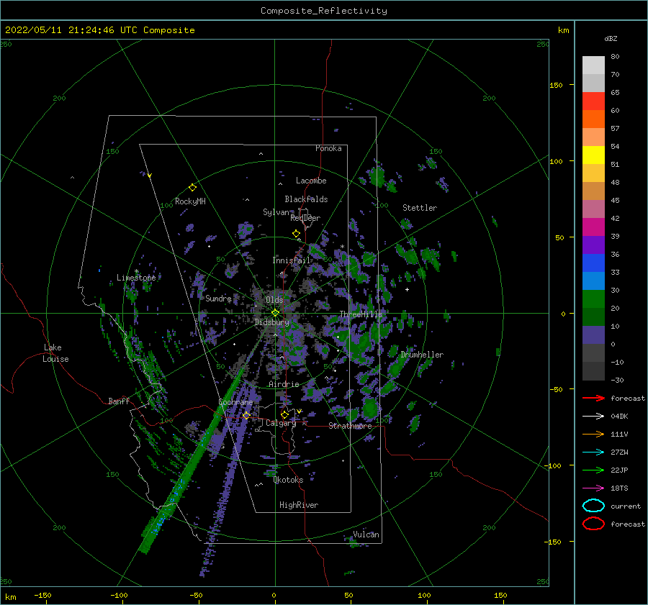
Task: Click the yellow radar-site diamond at center
Action: point(275,313)
